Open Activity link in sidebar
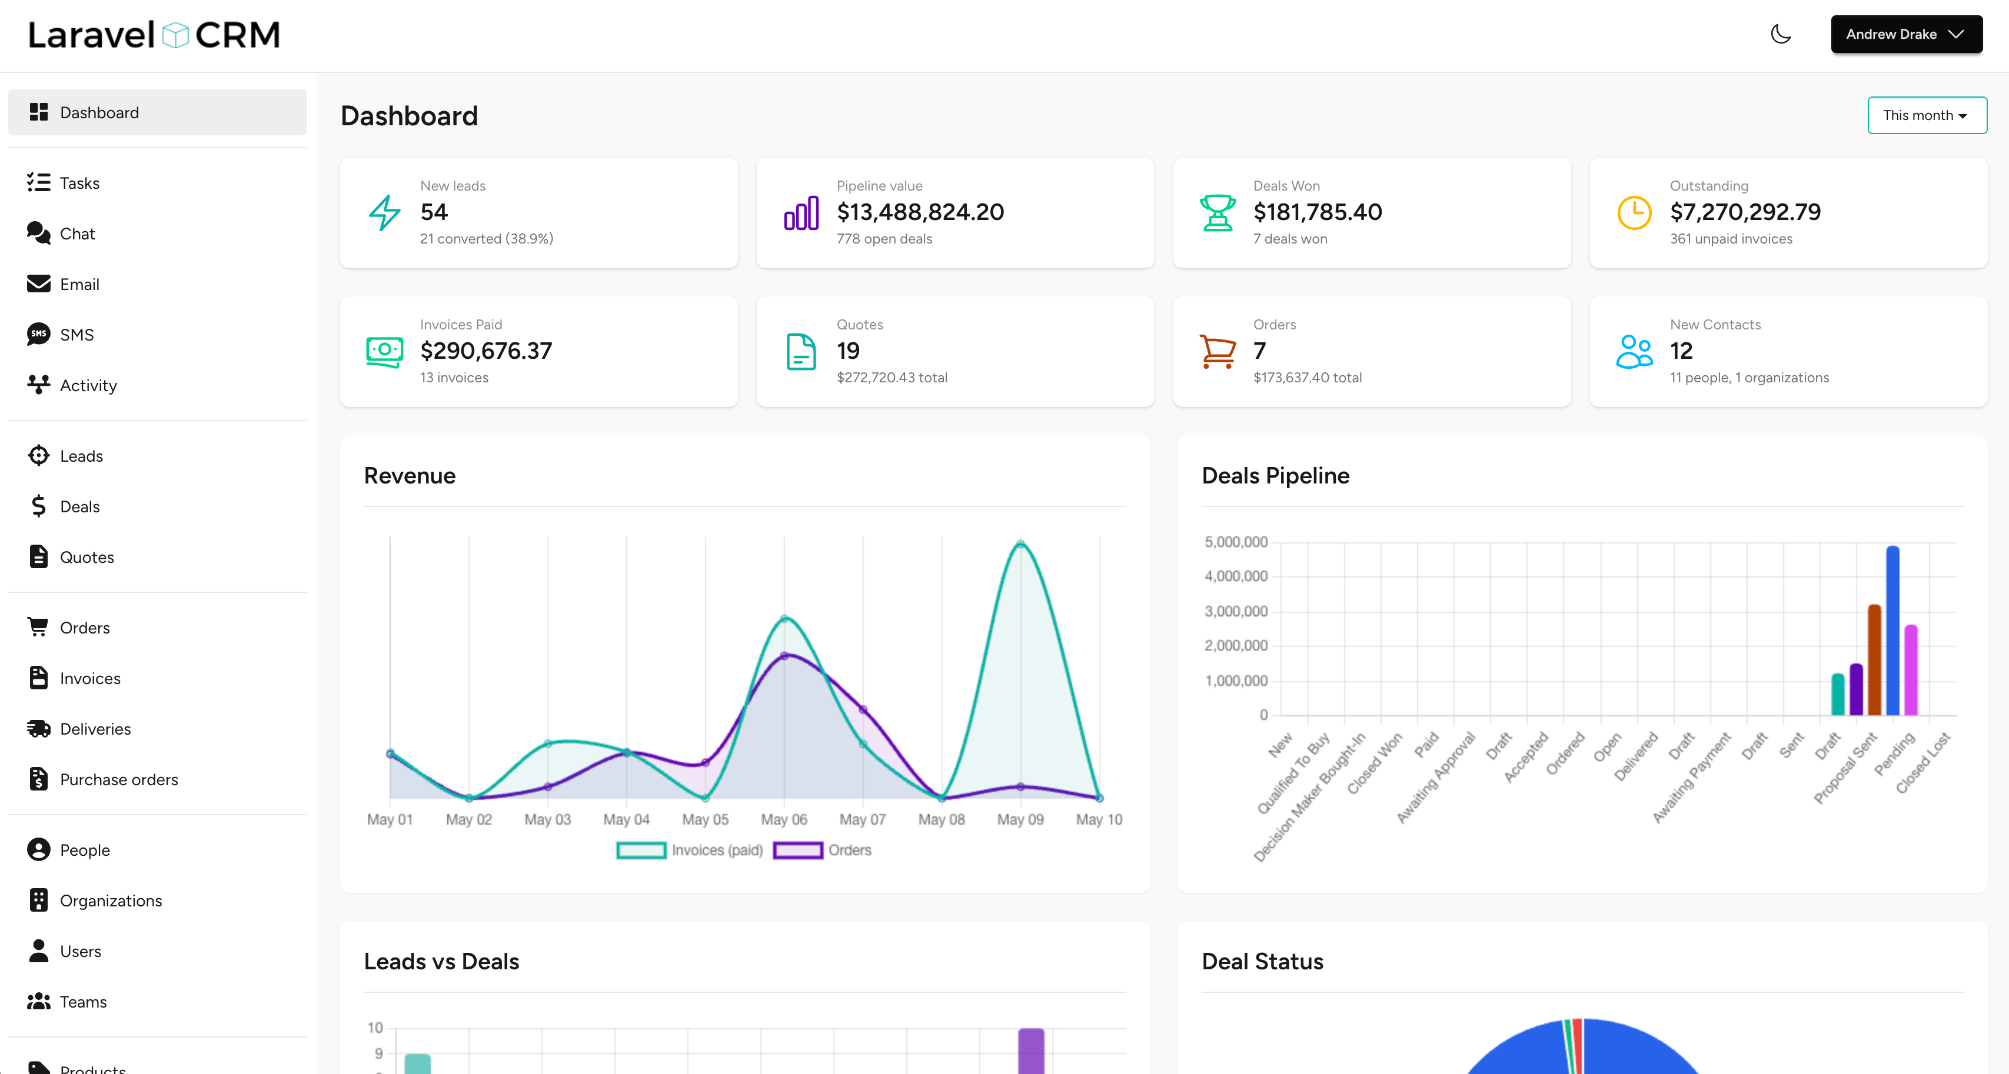Image resolution: width=2009 pixels, height=1074 pixels. click(158, 385)
